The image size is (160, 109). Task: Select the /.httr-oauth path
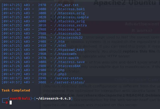point(67,58)
